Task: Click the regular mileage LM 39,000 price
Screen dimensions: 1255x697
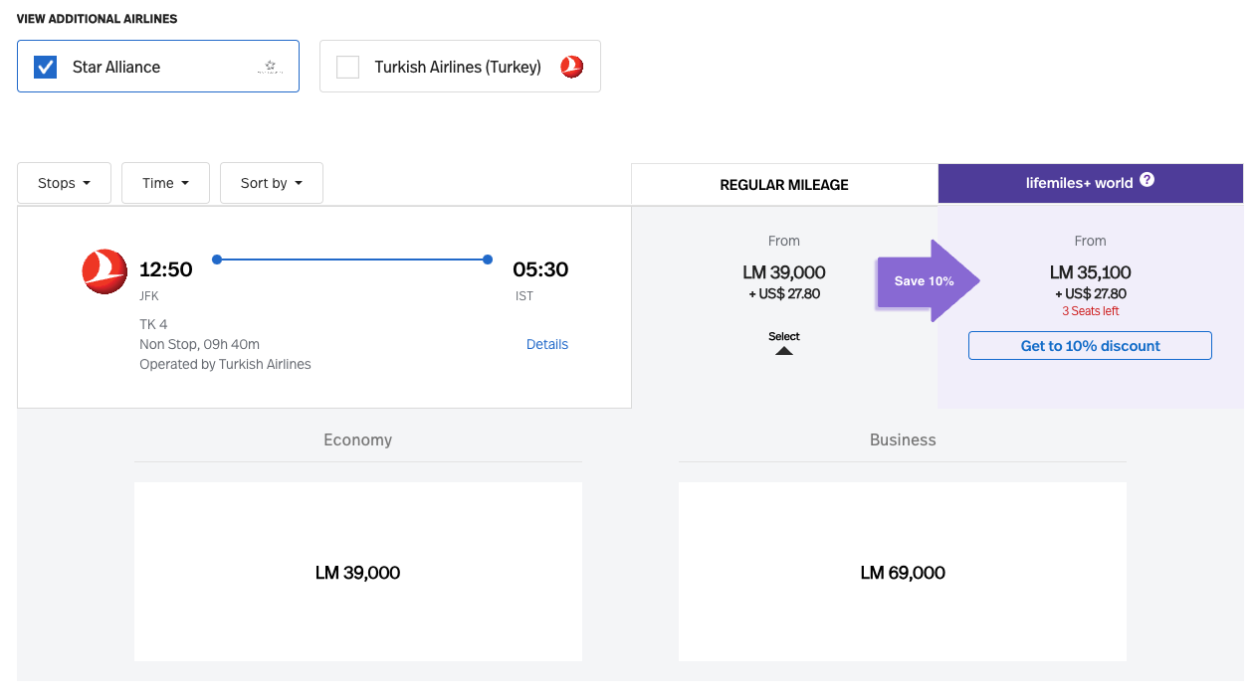Action: pyautogui.click(x=784, y=272)
